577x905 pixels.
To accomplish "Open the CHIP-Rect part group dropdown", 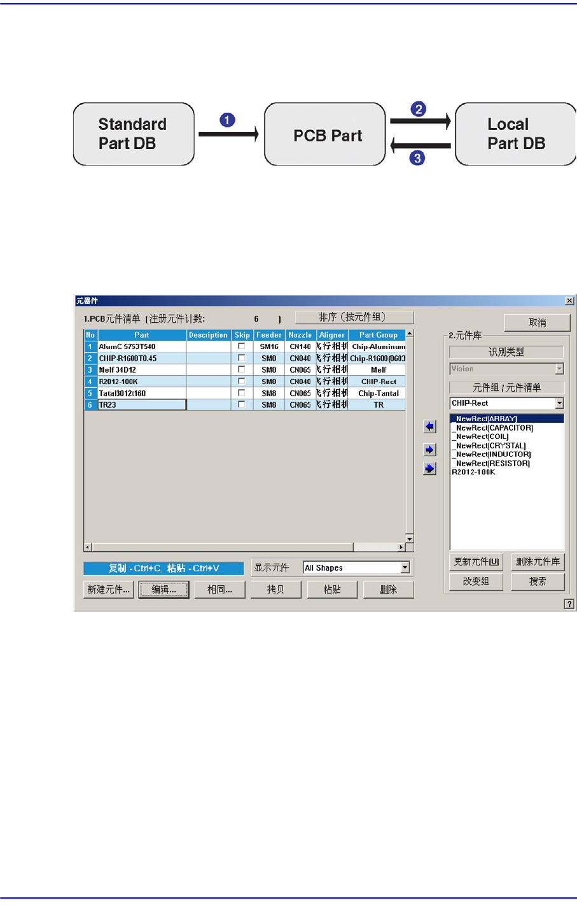I will pos(559,403).
